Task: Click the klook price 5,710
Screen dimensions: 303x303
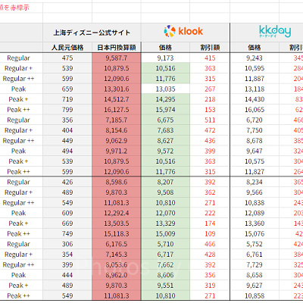Action: point(165,245)
